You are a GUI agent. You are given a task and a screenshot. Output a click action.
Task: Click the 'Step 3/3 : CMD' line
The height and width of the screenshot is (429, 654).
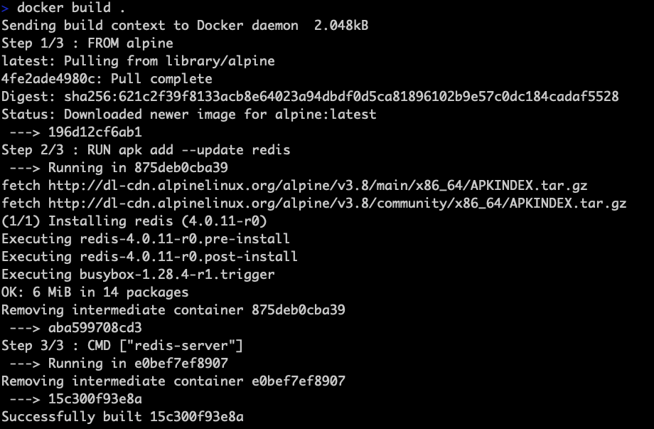tap(122, 346)
